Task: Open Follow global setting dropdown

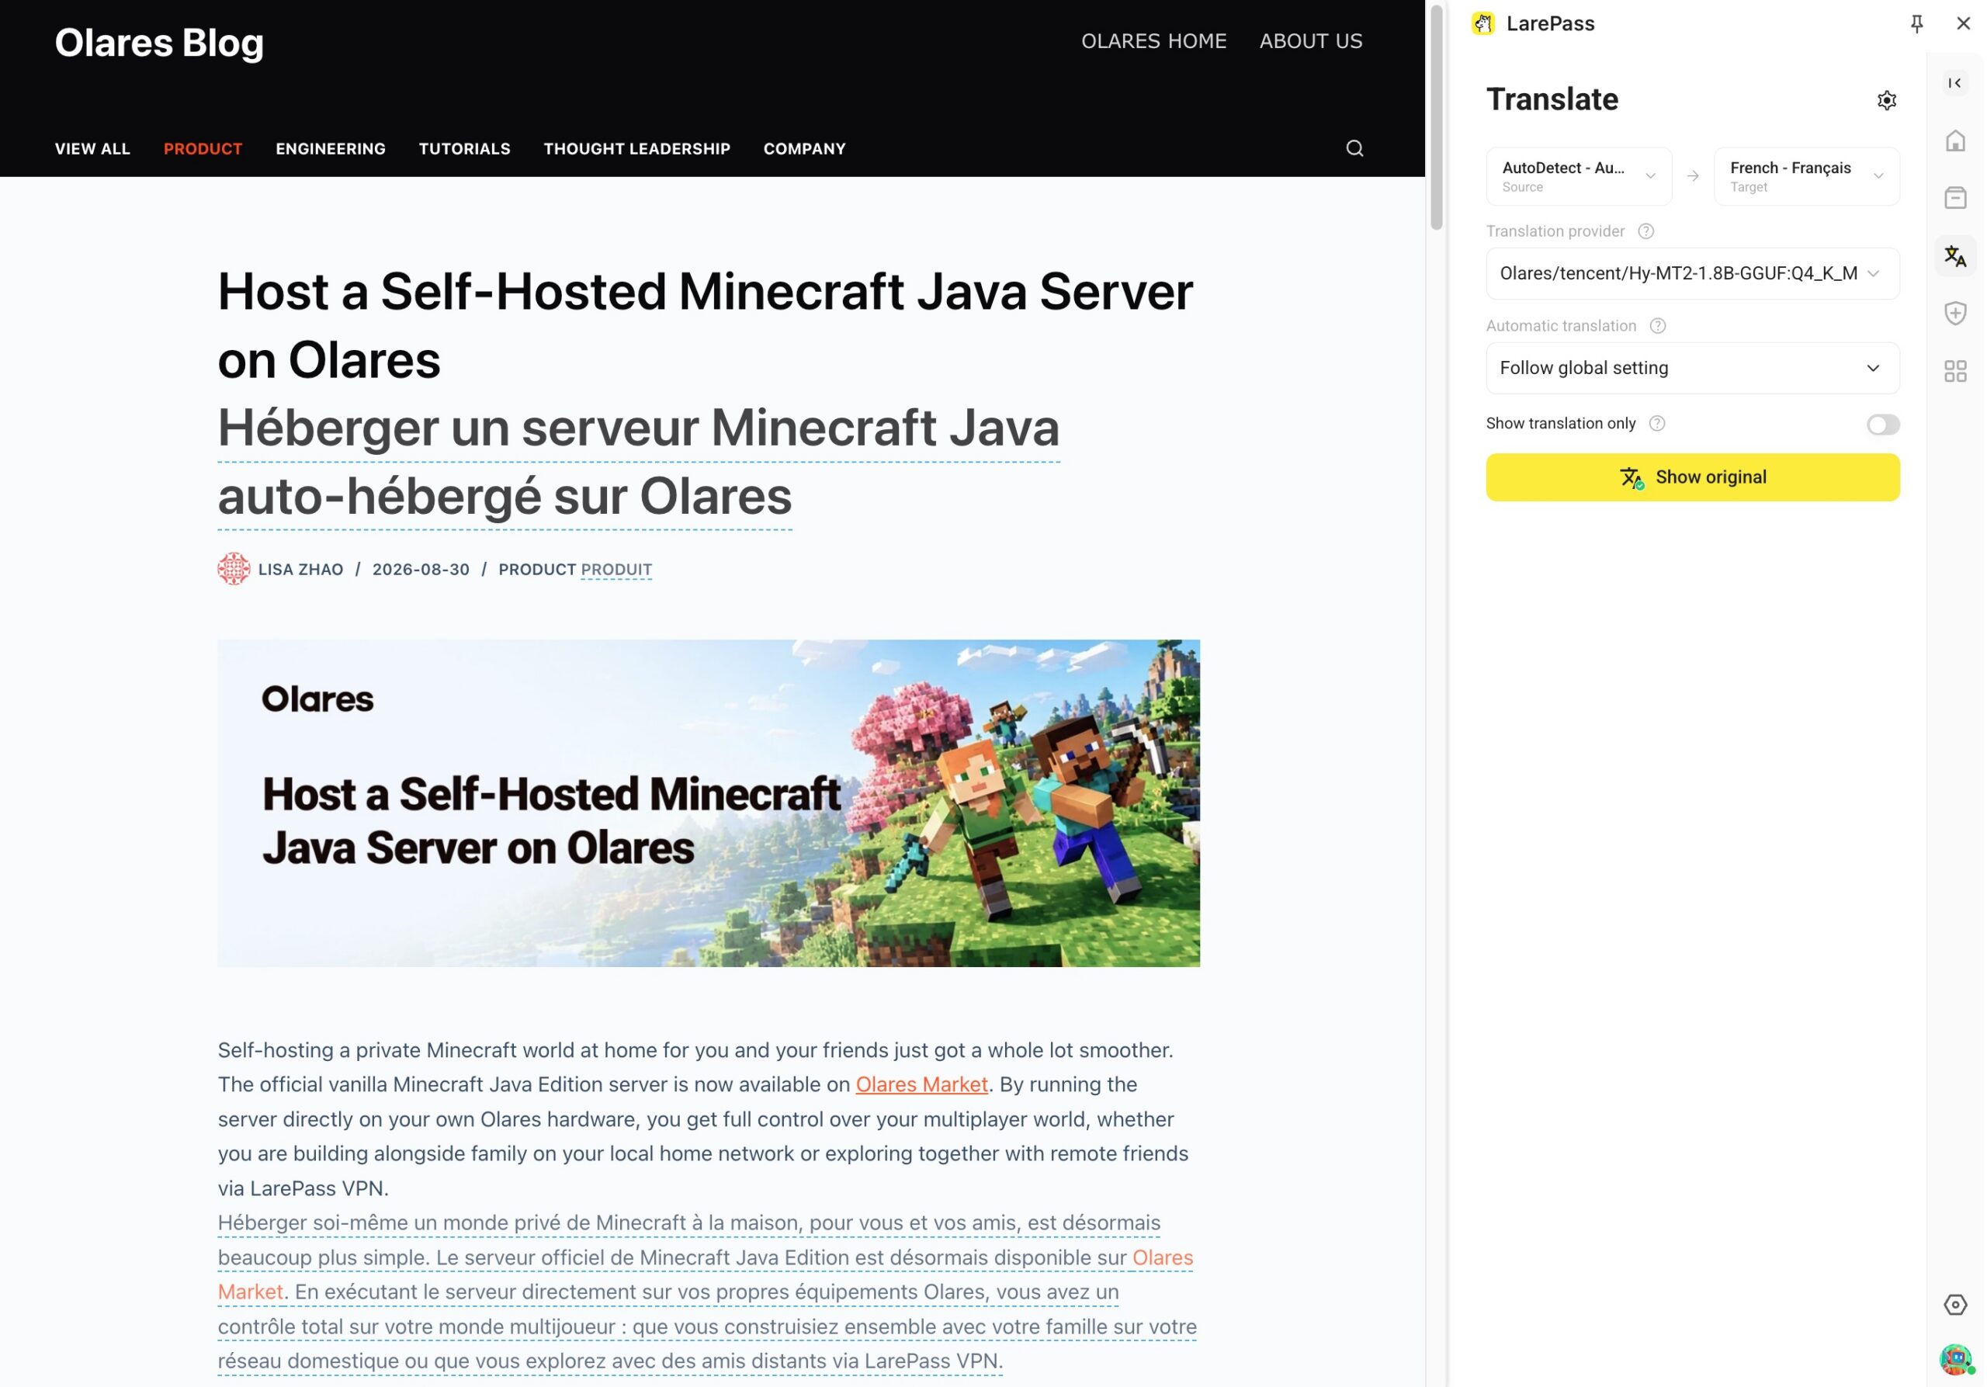Action: tap(1692, 368)
